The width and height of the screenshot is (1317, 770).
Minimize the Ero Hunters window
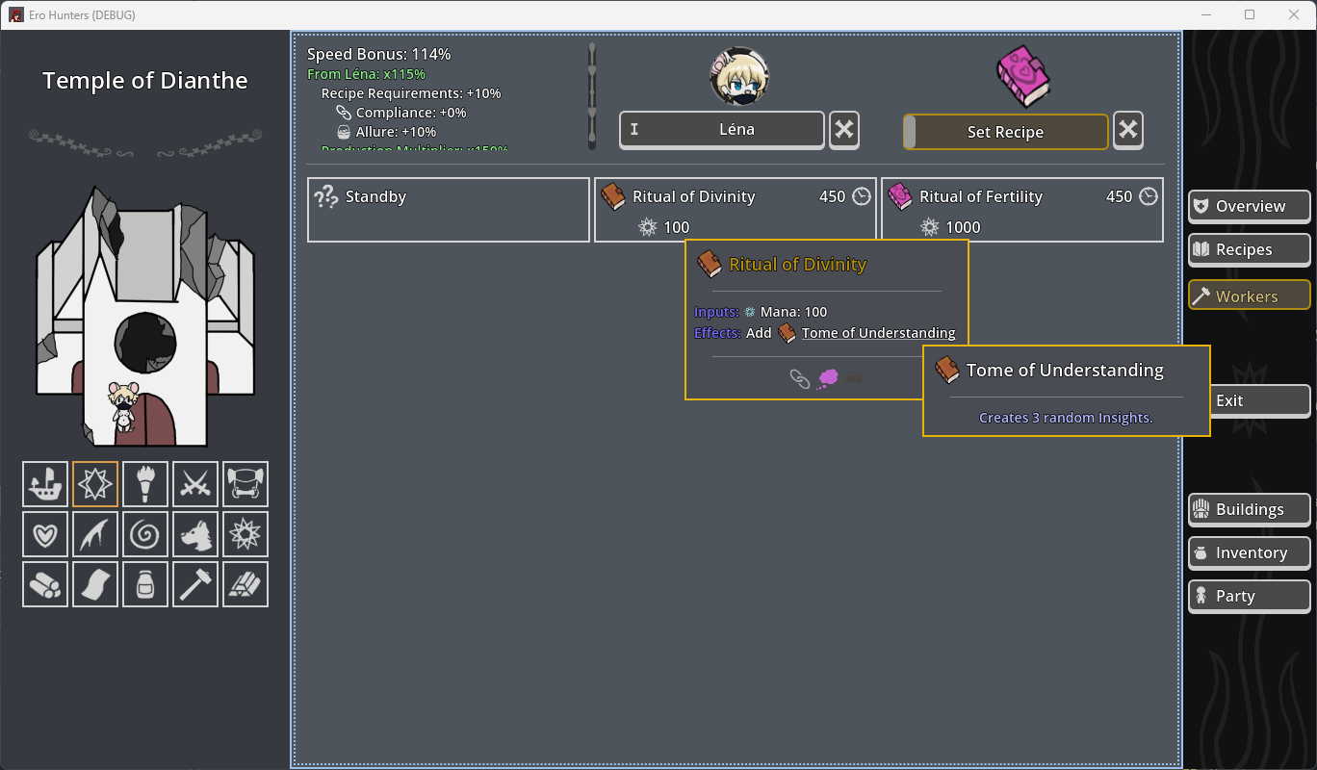tap(1205, 14)
